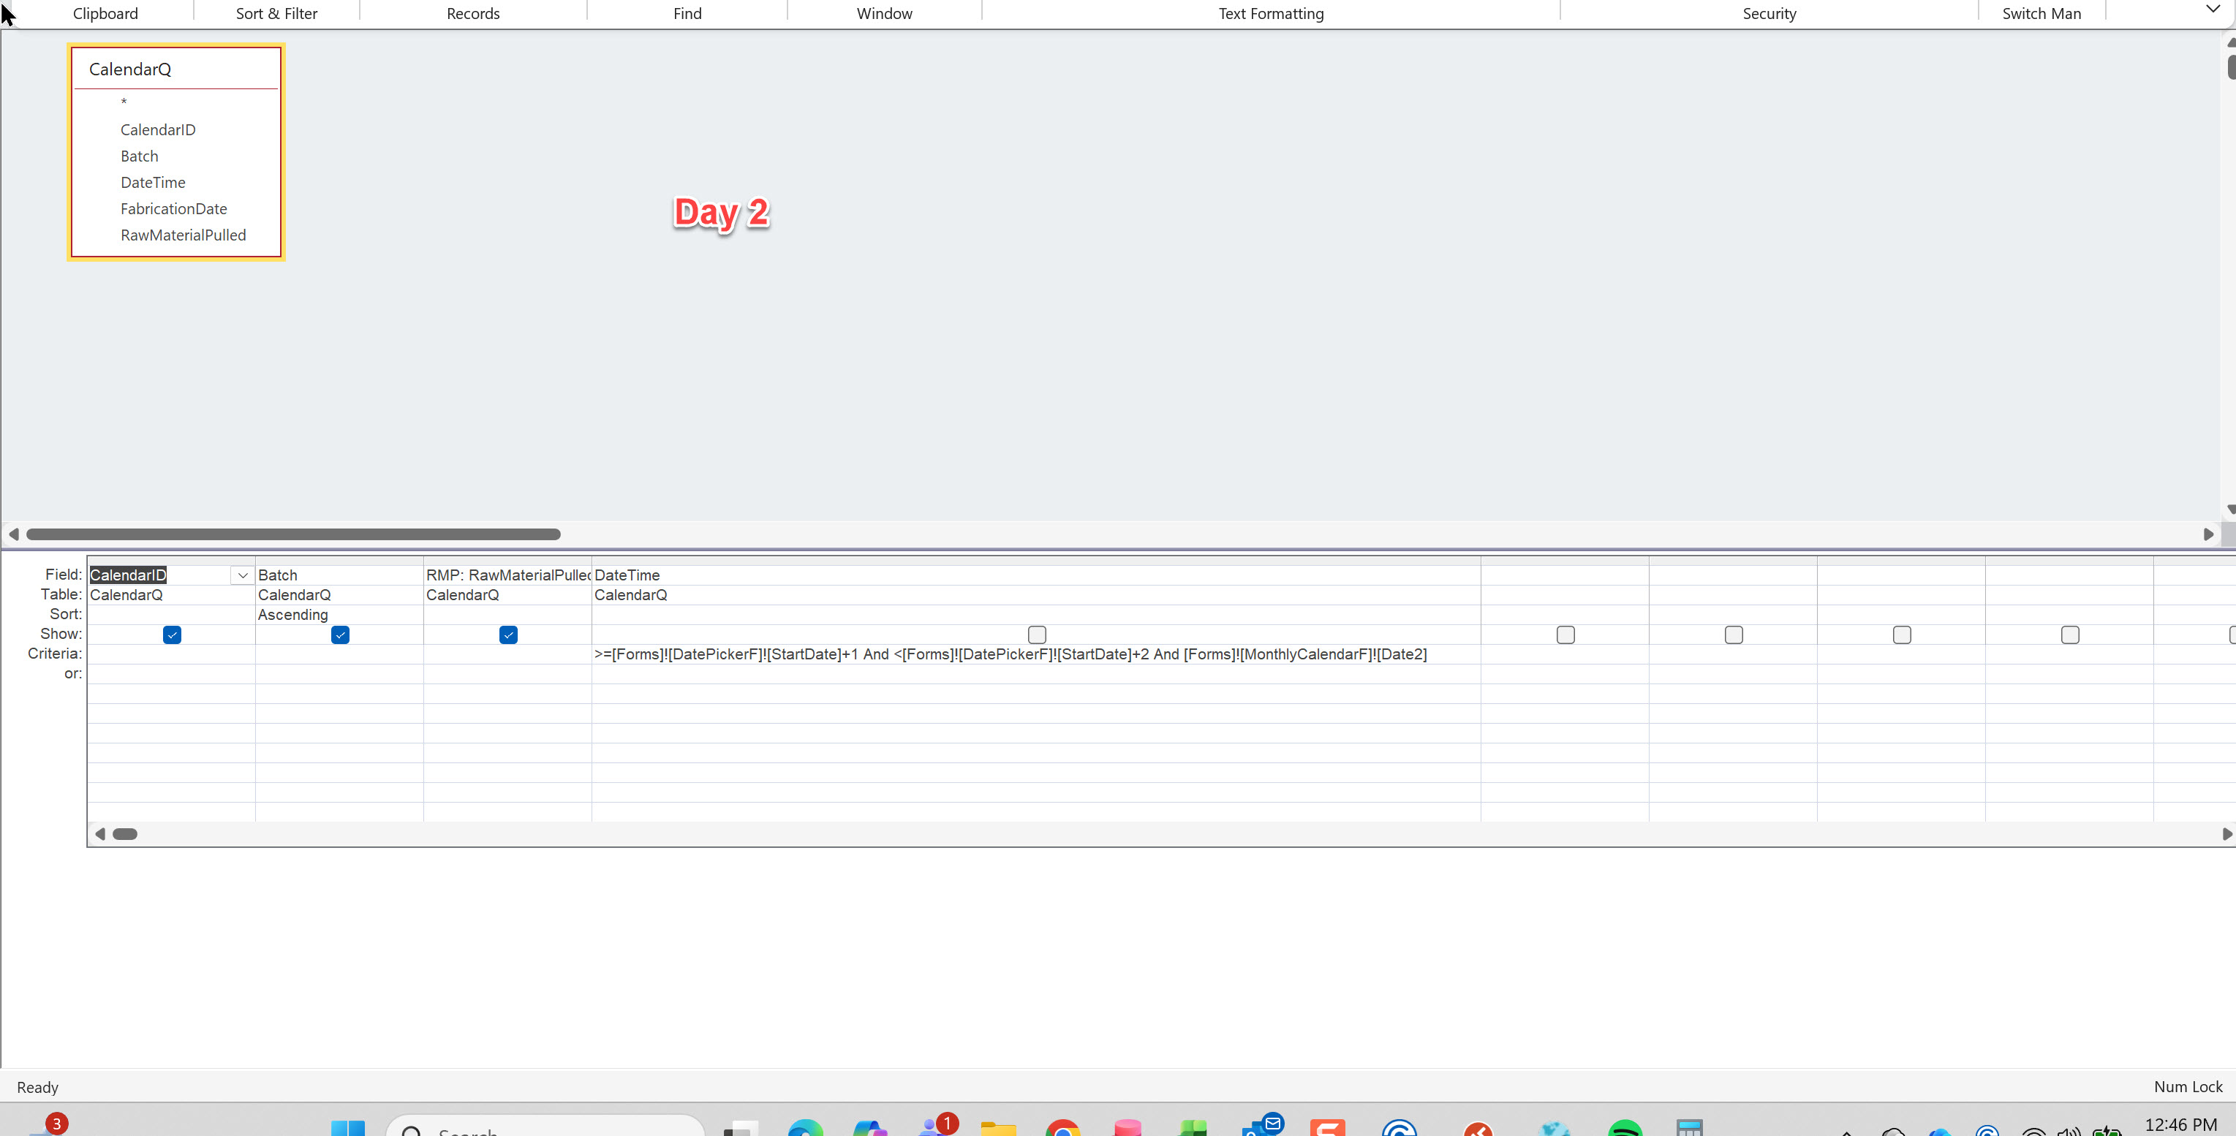
Task: Uncheck Show box for CalendarID column
Action: (x=172, y=635)
